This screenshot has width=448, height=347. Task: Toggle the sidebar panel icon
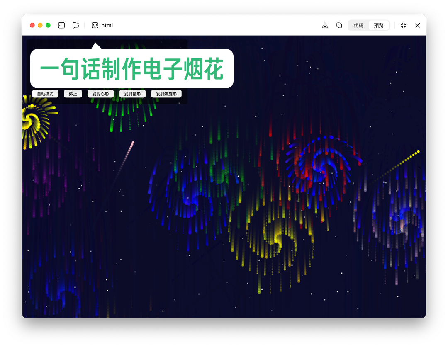(x=61, y=25)
